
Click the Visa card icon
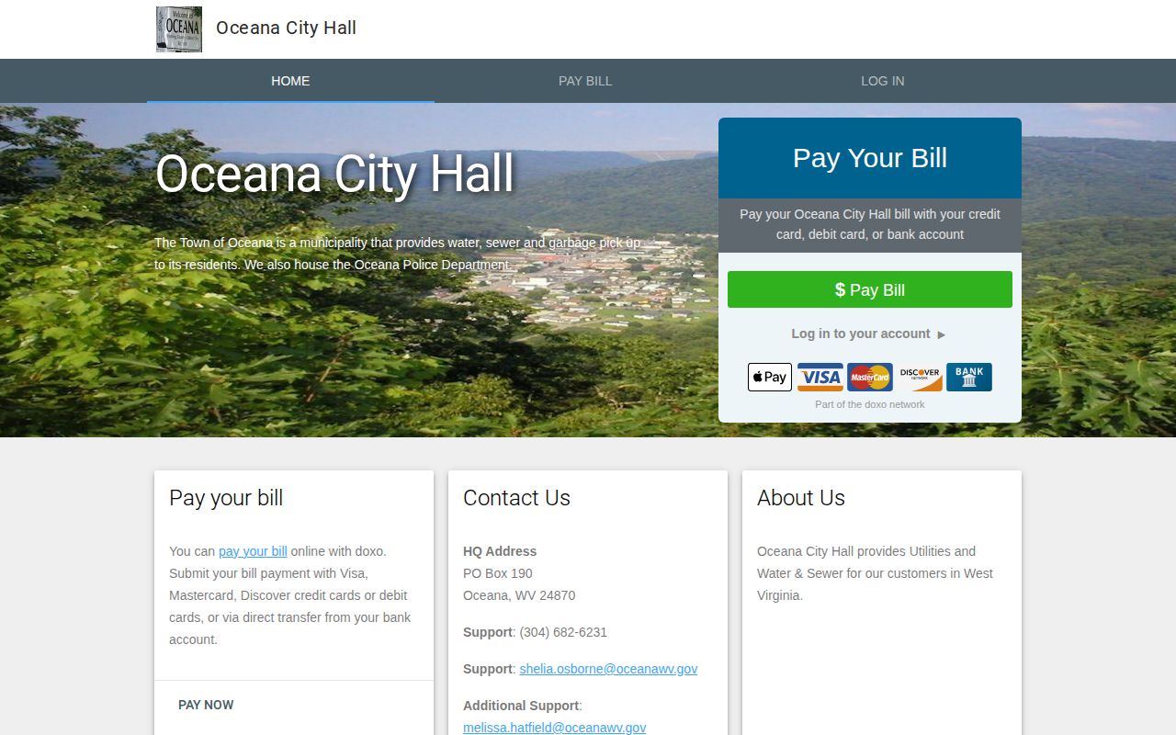pyautogui.click(x=820, y=378)
